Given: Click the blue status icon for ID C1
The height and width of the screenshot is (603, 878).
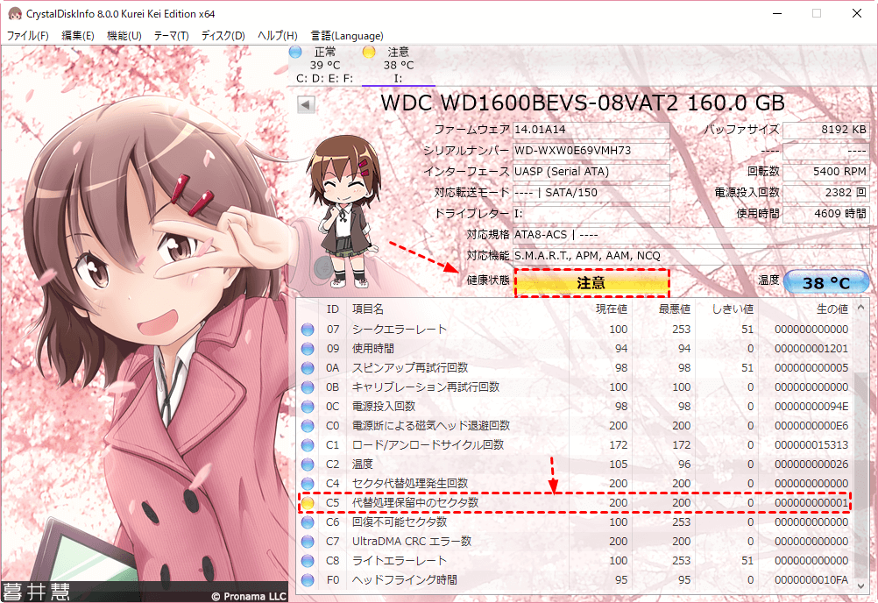Looking at the screenshot, I should (x=308, y=445).
